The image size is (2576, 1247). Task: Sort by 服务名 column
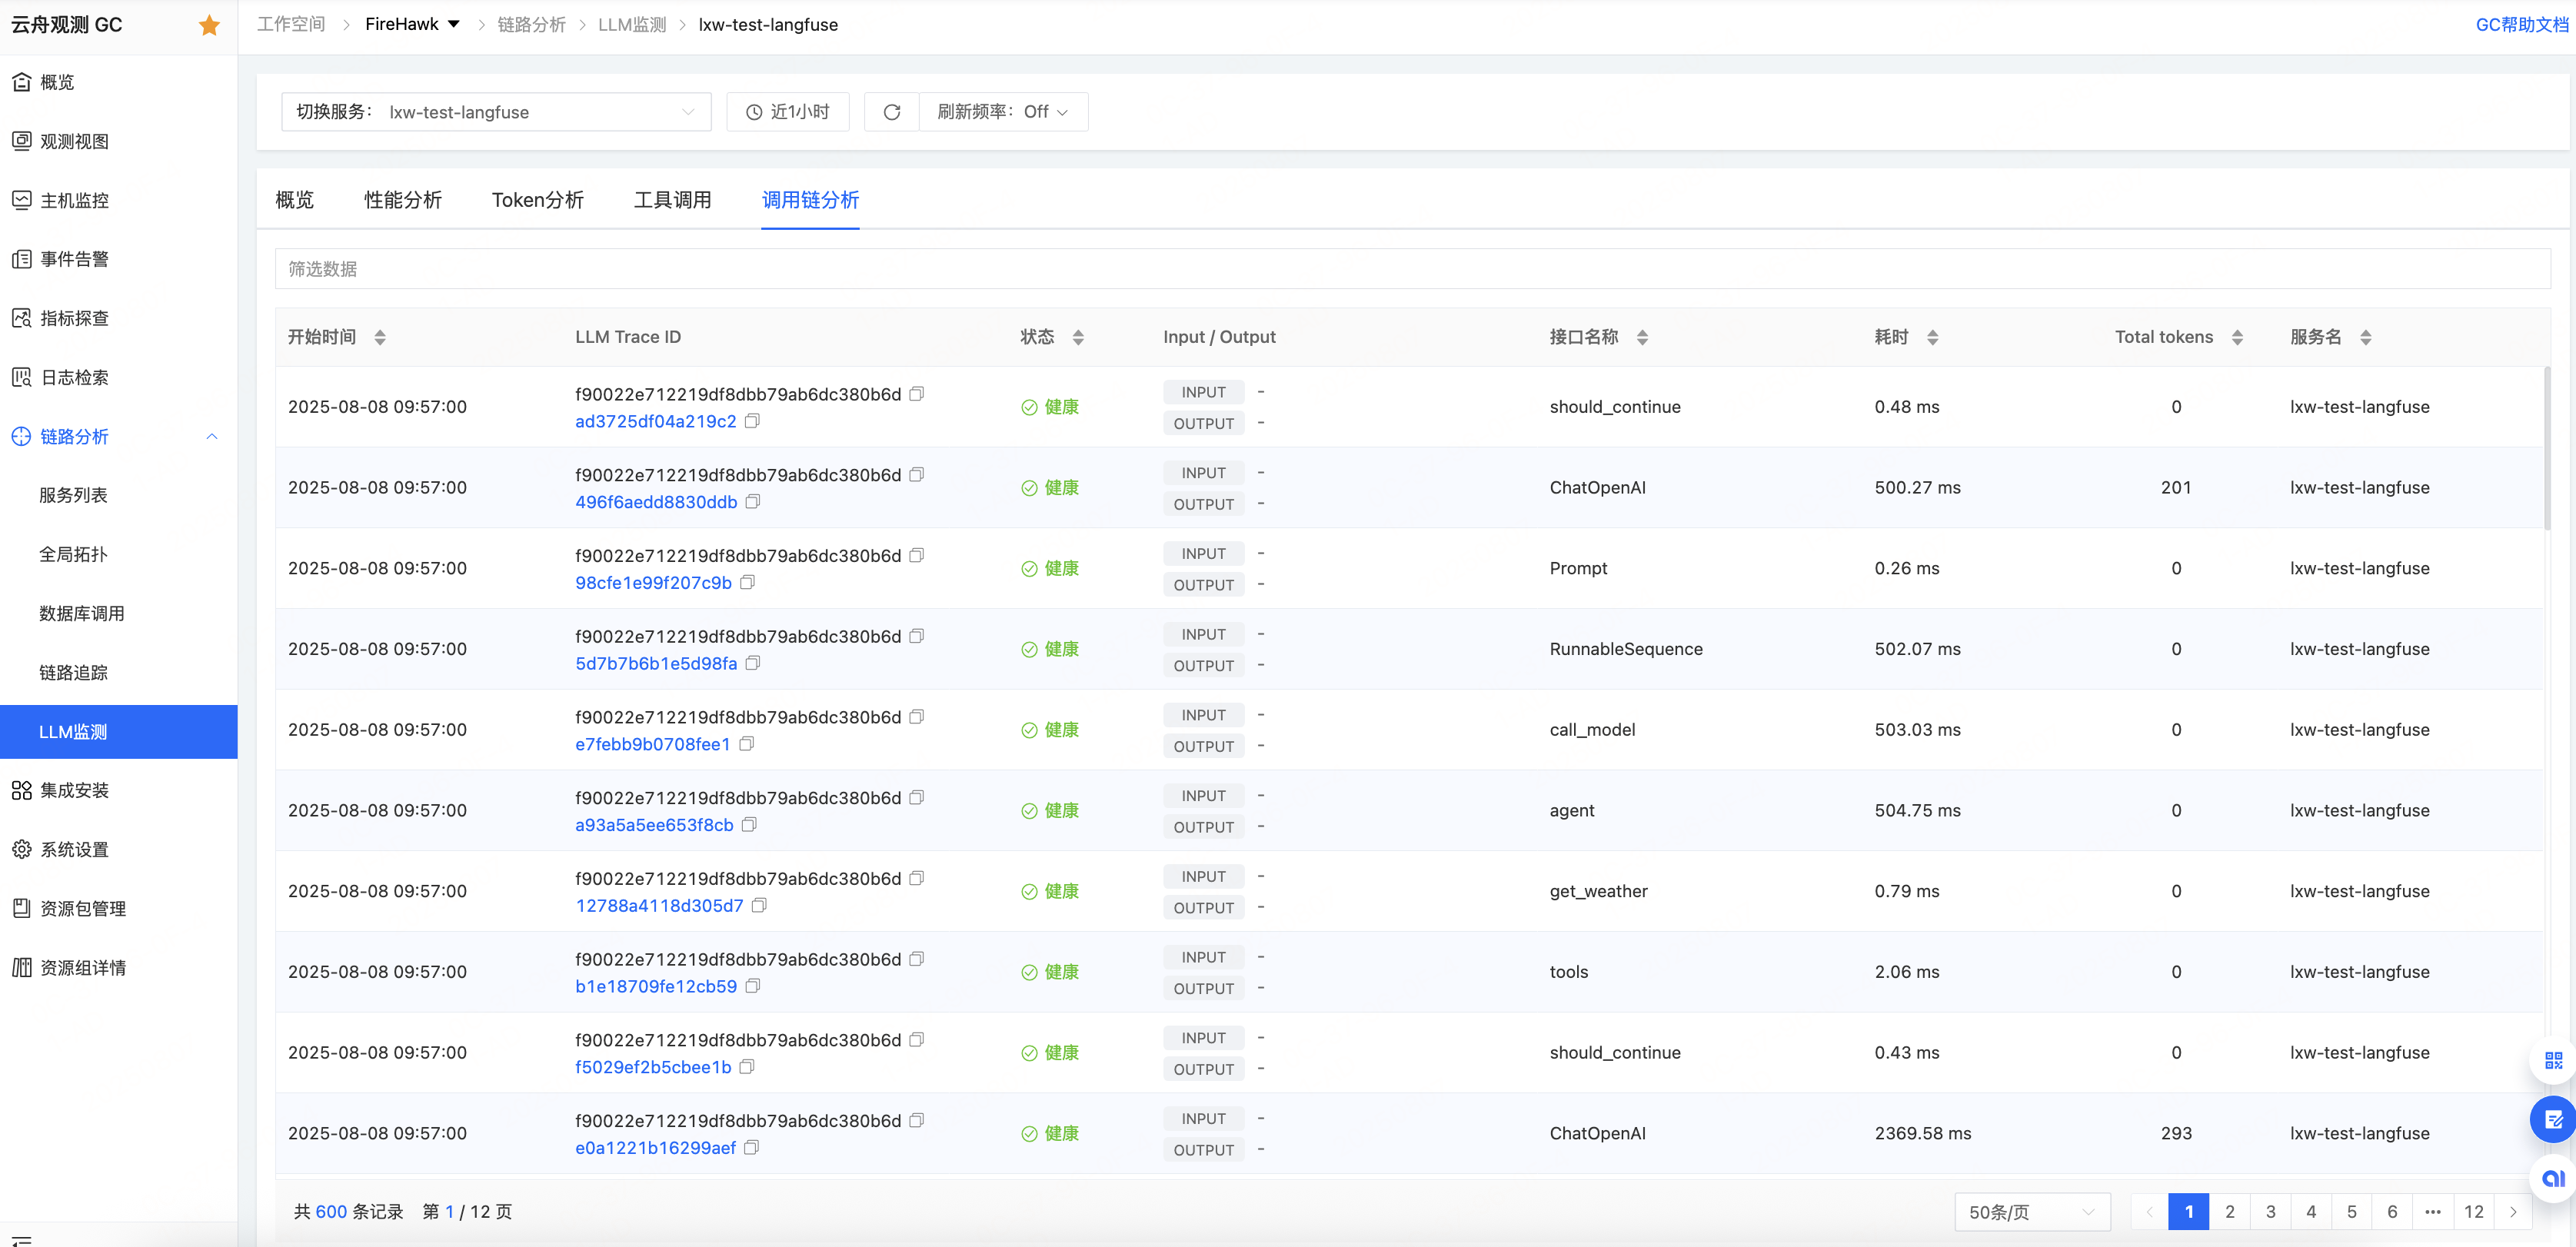pyautogui.click(x=2365, y=338)
